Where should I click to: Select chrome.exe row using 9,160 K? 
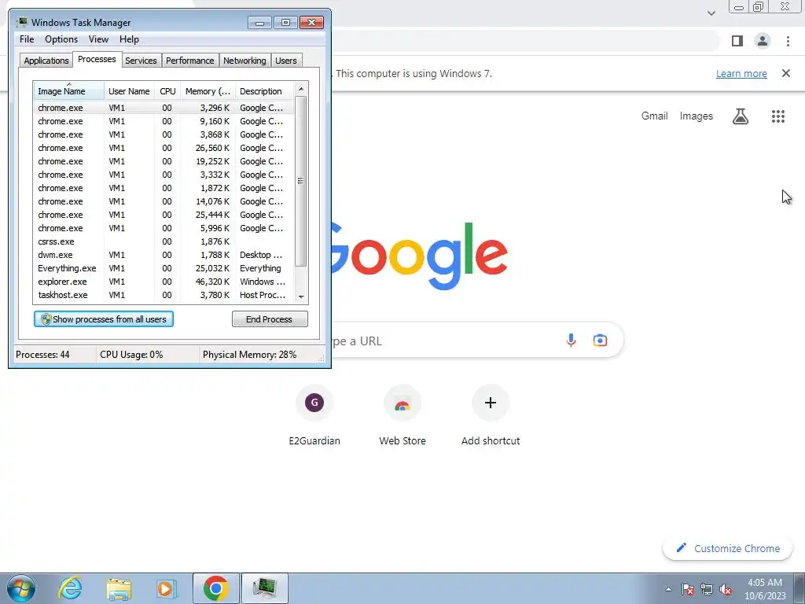(164, 121)
